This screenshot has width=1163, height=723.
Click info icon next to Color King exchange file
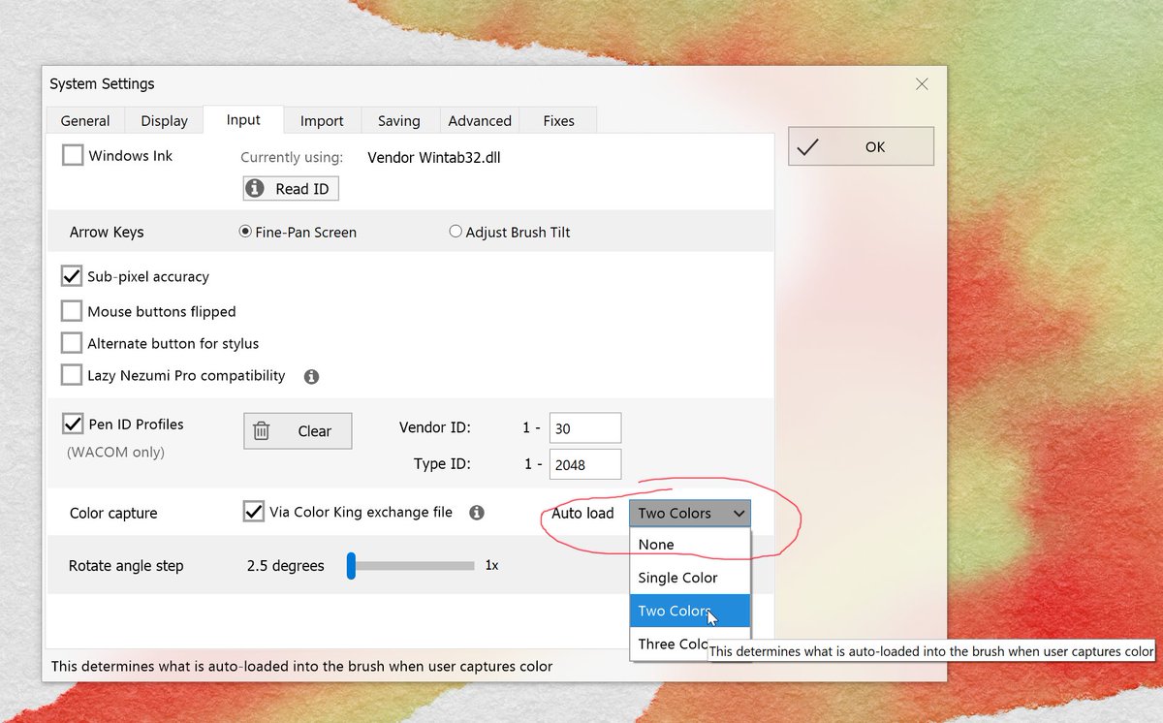point(476,513)
